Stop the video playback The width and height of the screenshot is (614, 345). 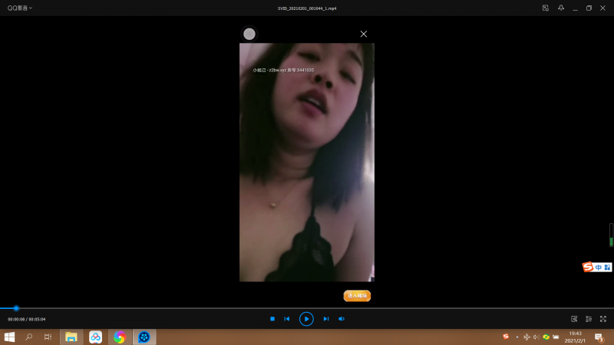click(272, 319)
